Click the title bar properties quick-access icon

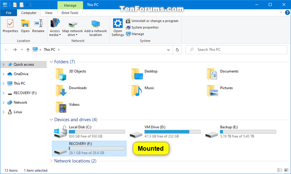(15, 5)
